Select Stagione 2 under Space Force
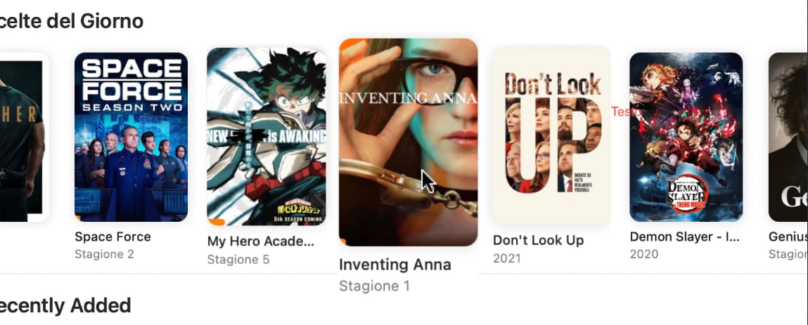The height and width of the screenshot is (325, 808). [104, 255]
